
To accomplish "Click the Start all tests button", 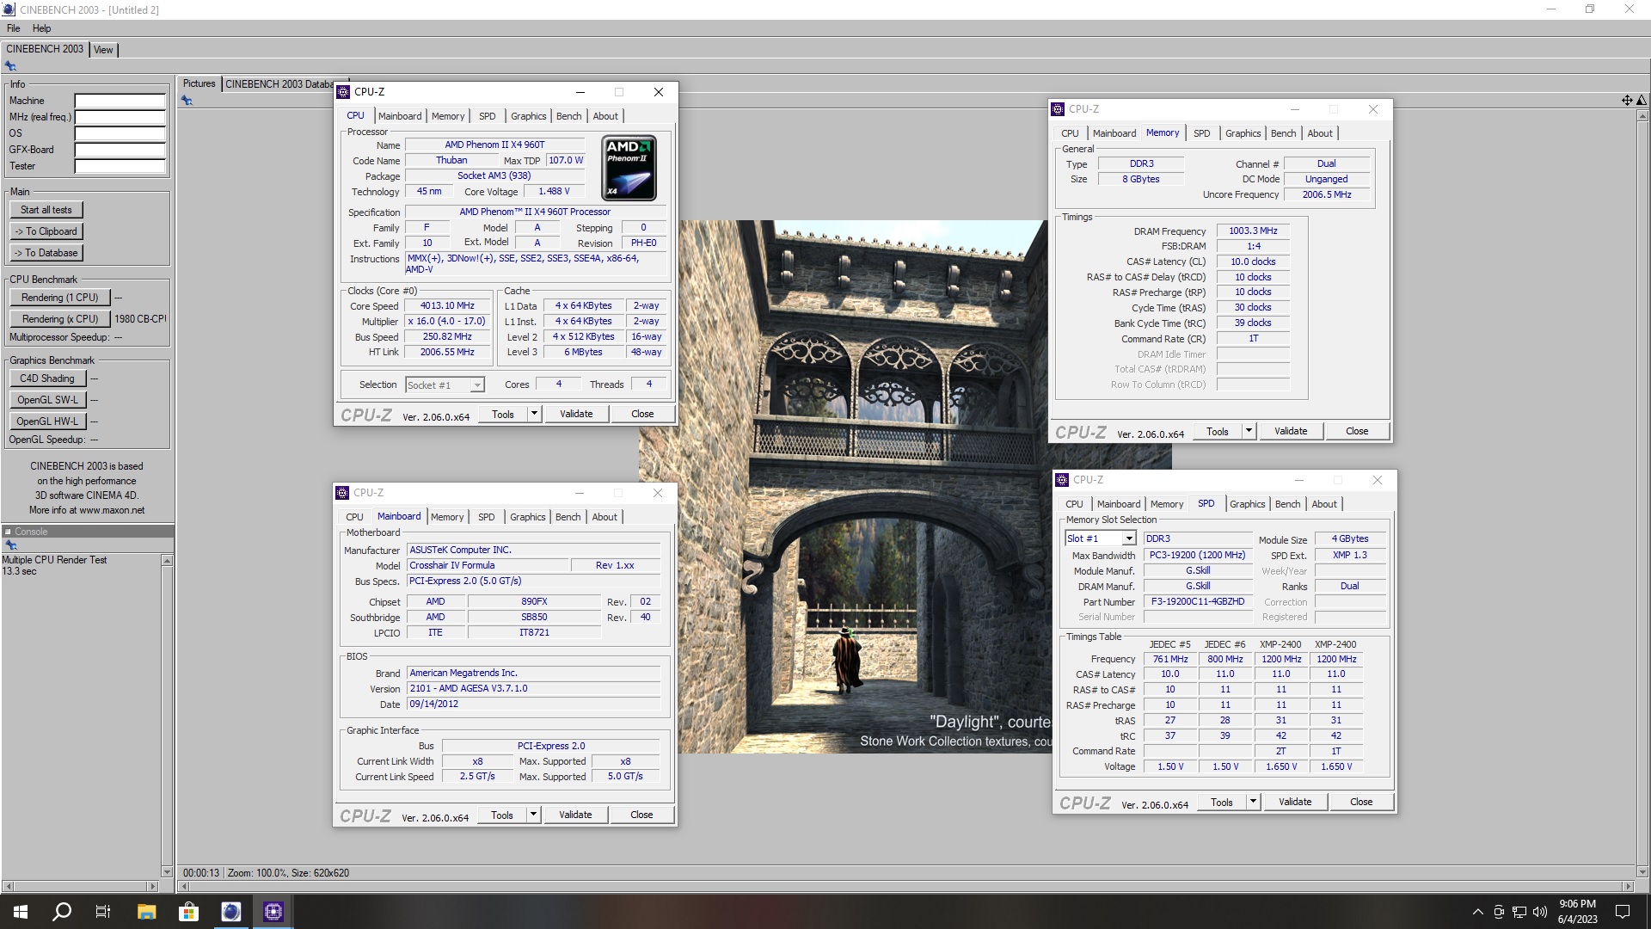I will (x=46, y=210).
